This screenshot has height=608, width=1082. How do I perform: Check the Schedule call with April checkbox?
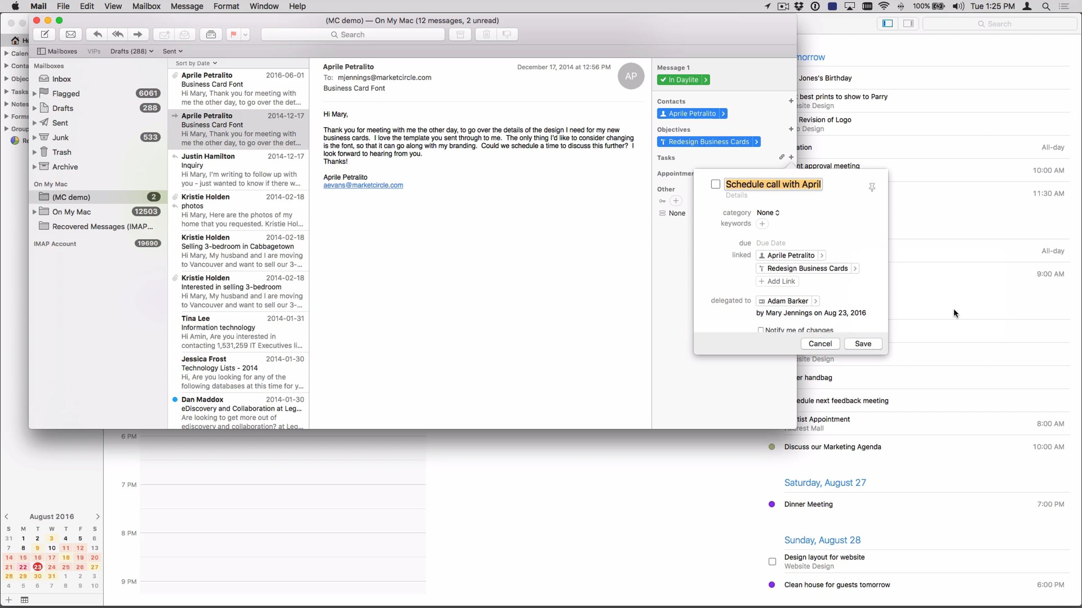[715, 184]
